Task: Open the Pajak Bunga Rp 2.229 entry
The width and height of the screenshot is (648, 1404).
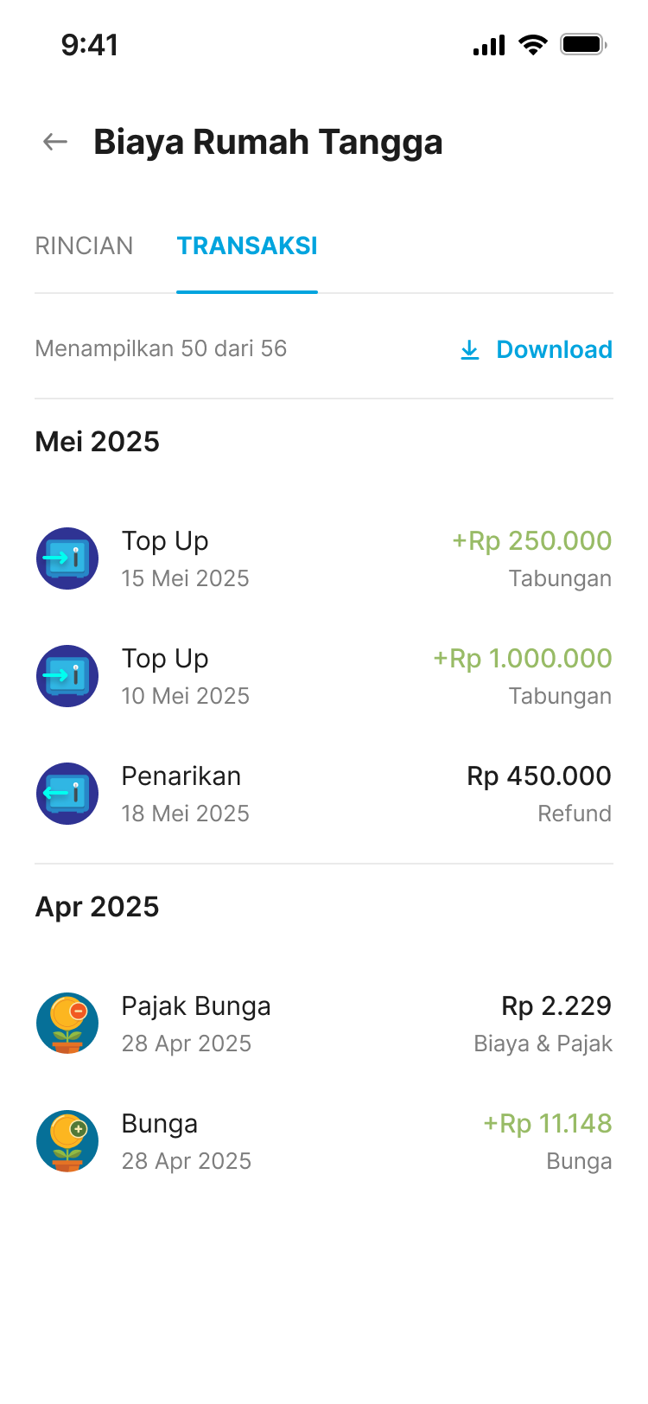Action: pos(346,1024)
